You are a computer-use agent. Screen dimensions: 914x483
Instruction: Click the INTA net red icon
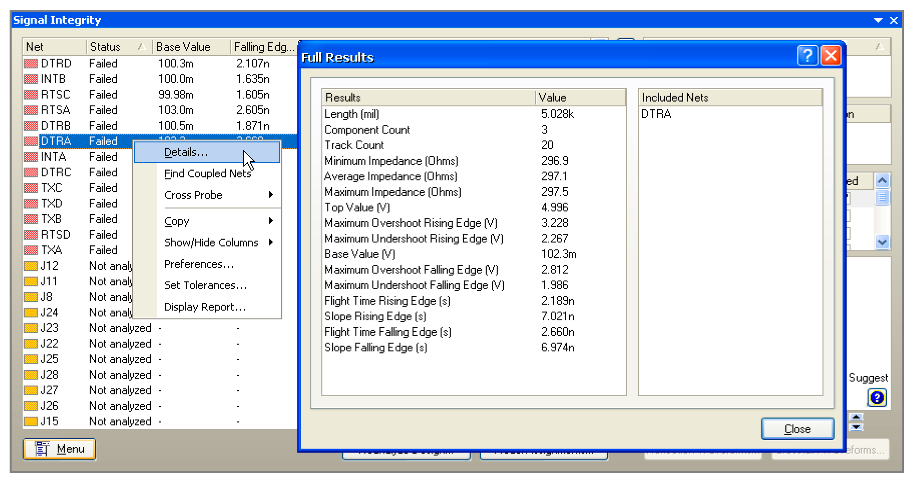coord(30,157)
